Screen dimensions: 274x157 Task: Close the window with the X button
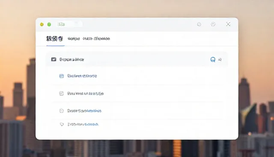tap(228, 24)
